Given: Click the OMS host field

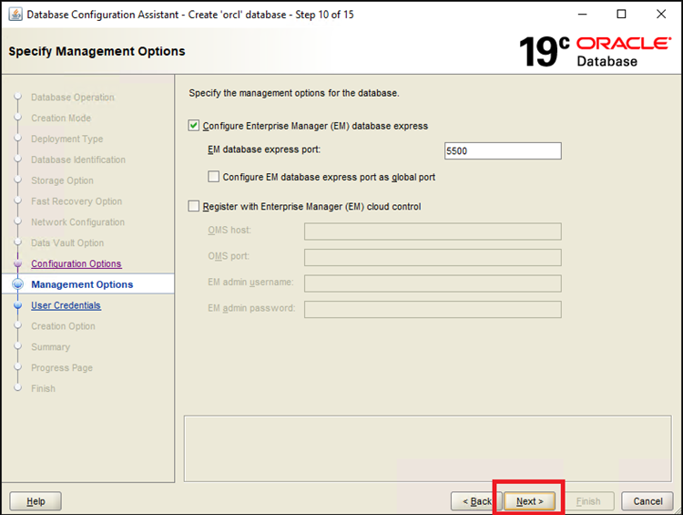Looking at the screenshot, I should tap(433, 232).
